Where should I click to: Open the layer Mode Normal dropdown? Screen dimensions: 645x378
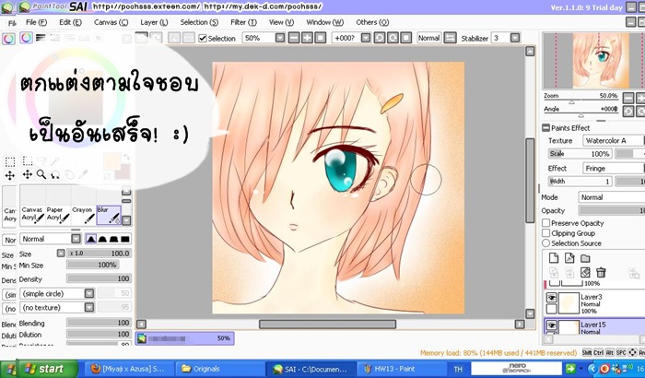coord(611,197)
